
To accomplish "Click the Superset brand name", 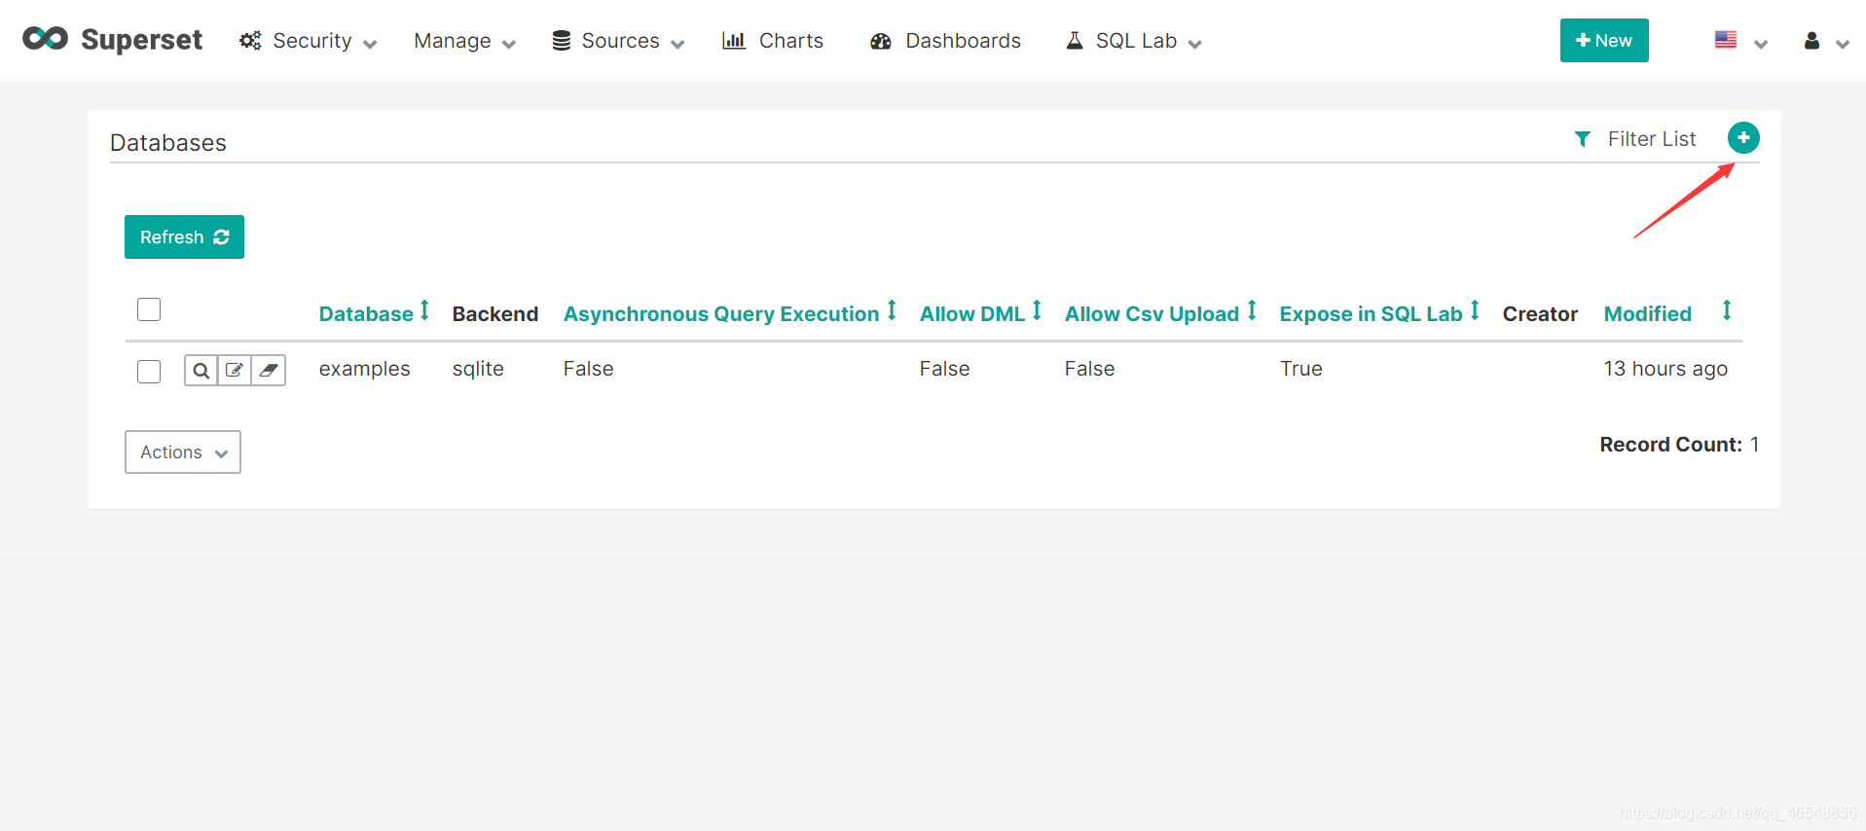I will click(x=142, y=40).
